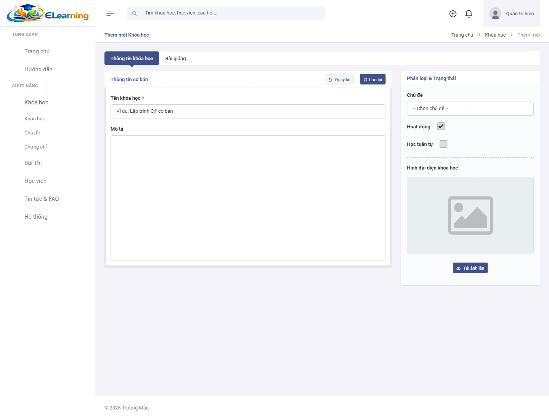
Task: Expand the Khóa học sidebar section
Action: 36,102
